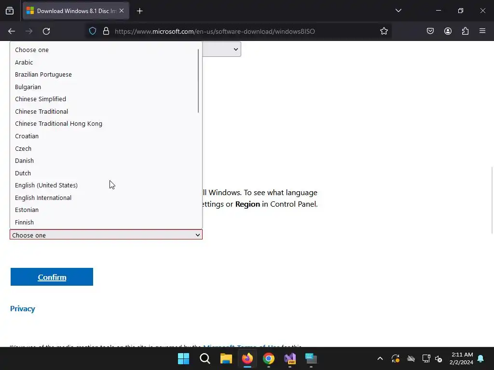Screen dimensions: 494x370
Task: Open a new tab with the plus button
Action: click(x=139, y=11)
